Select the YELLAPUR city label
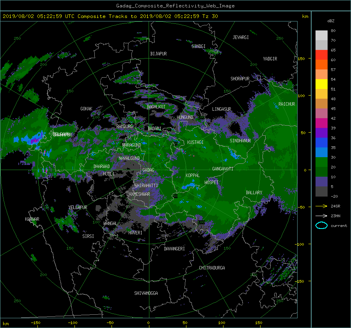The image size is (351, 328). point(78,207)
